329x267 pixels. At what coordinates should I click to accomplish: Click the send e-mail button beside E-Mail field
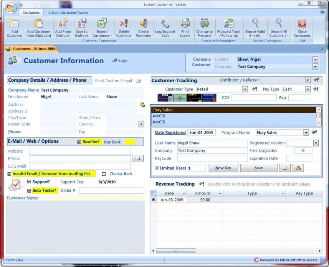pyautogui.click(x=138, y=158)
